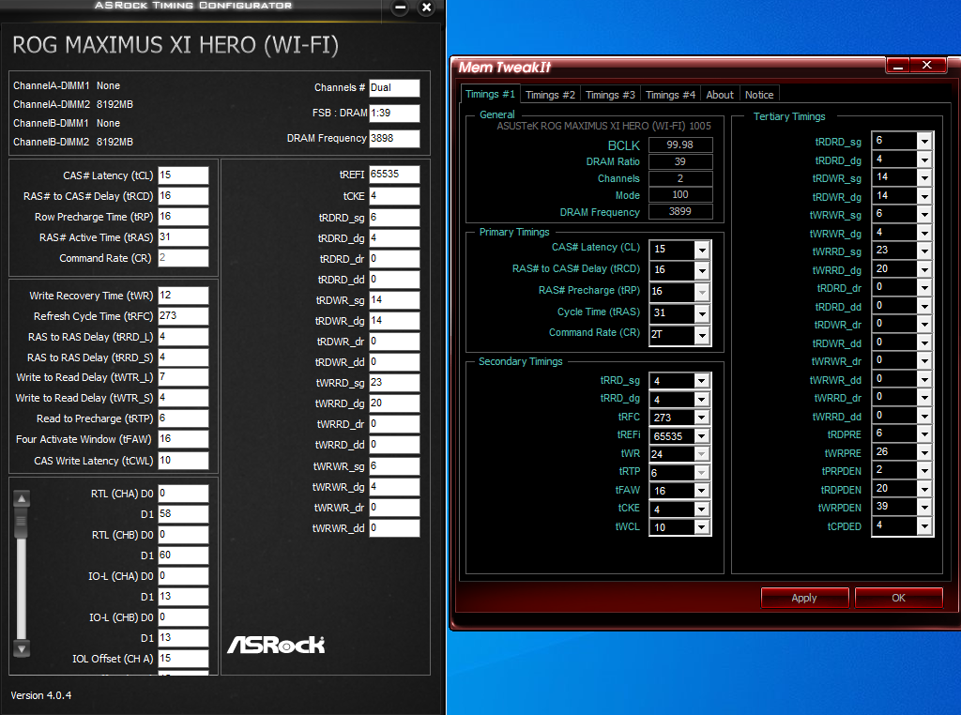Close the ASRock Timing Configurator window

point(427,8)
